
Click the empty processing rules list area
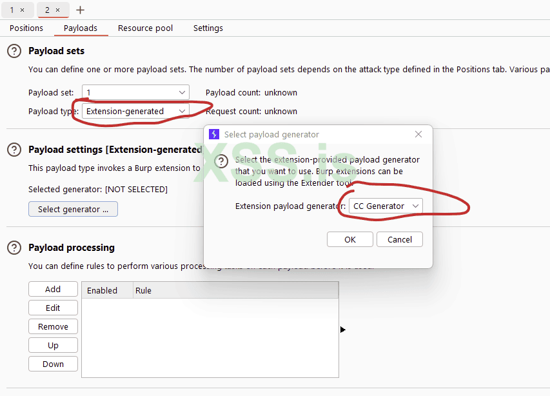210,338
